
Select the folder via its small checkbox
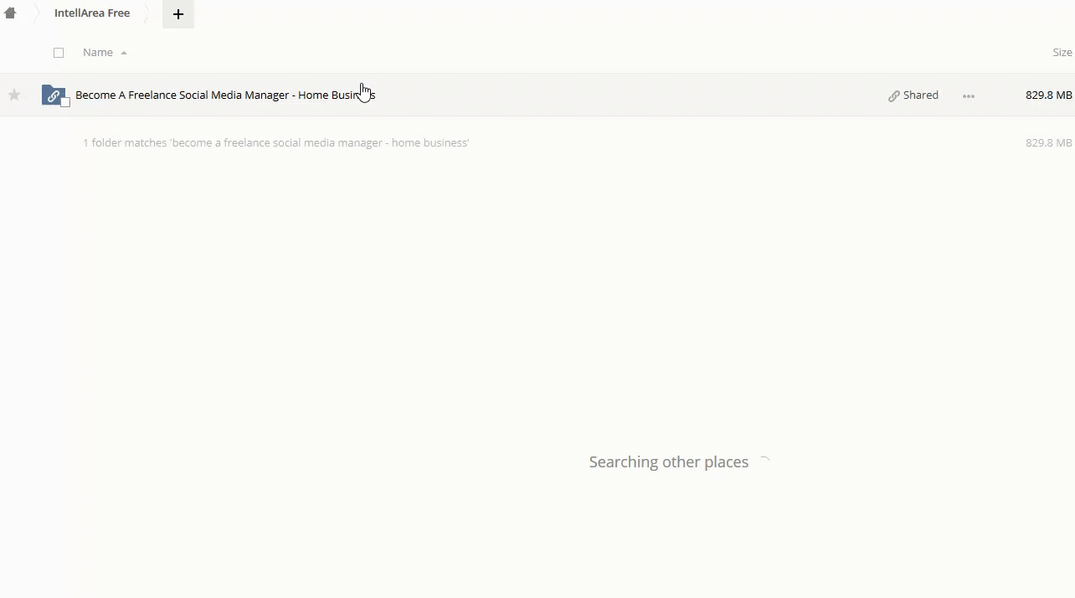coord(65,103)
